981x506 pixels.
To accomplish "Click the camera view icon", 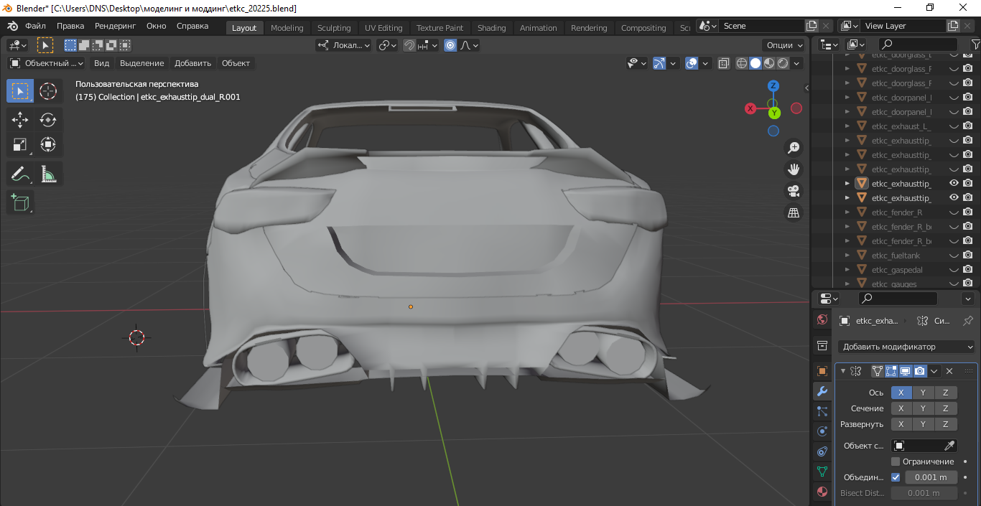I will tap(794, 191).
